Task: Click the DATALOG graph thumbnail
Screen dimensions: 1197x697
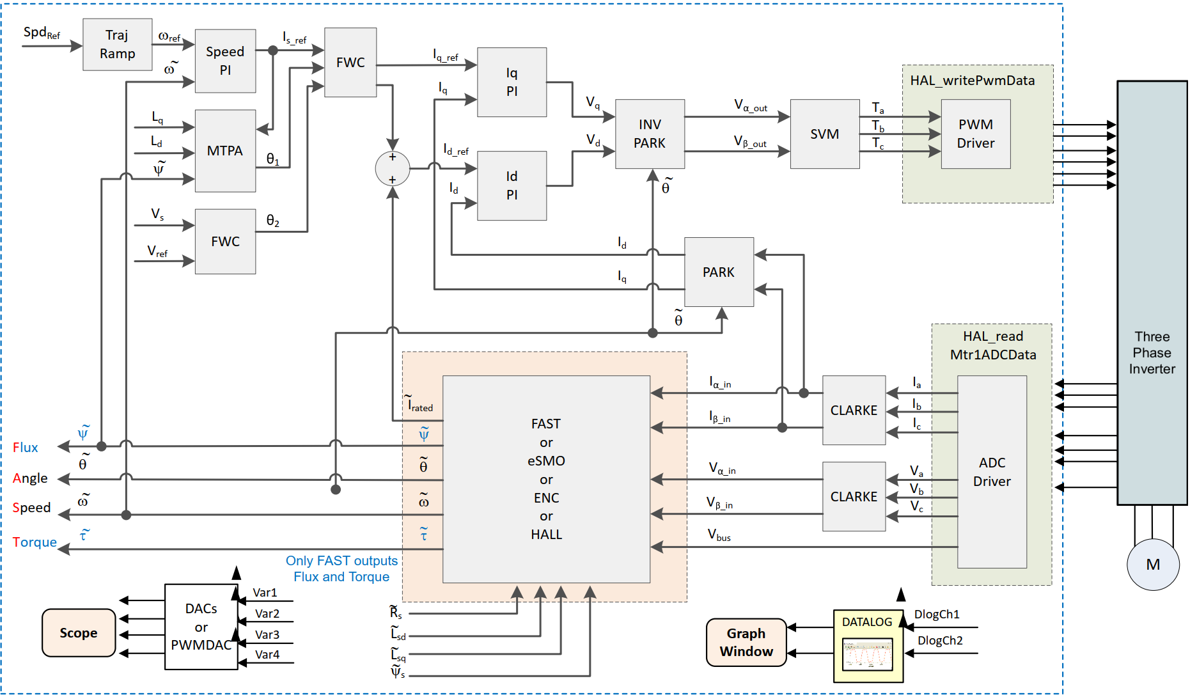Action: 867,655
